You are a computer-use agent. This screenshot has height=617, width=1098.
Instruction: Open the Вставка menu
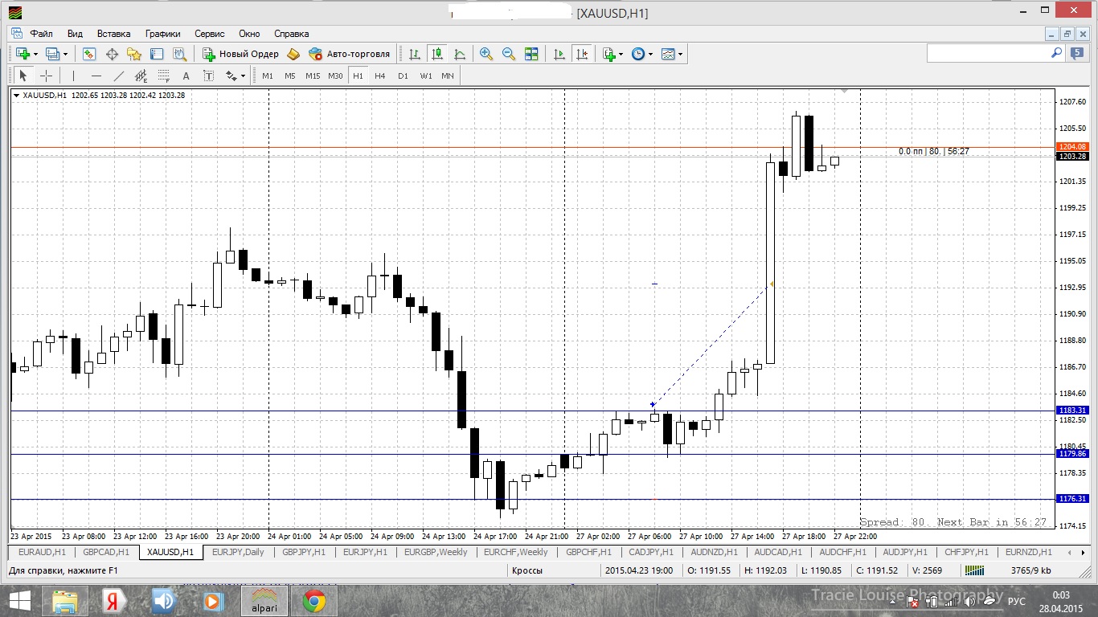click(113, 34)
